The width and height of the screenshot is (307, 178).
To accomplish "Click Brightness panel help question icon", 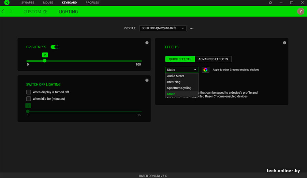I will (147, 43).
